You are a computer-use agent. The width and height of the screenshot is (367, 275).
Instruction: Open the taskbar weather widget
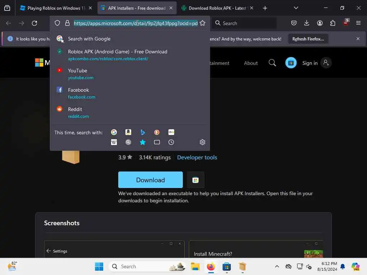click(12, 266)
